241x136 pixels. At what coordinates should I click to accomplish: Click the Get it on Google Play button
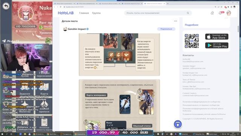tap(217, 45)
